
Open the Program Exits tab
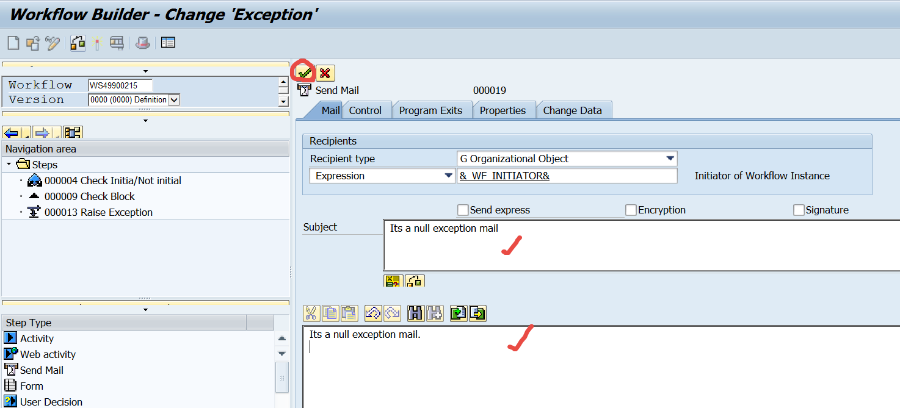pyautogui.click(x=432, y=110)
